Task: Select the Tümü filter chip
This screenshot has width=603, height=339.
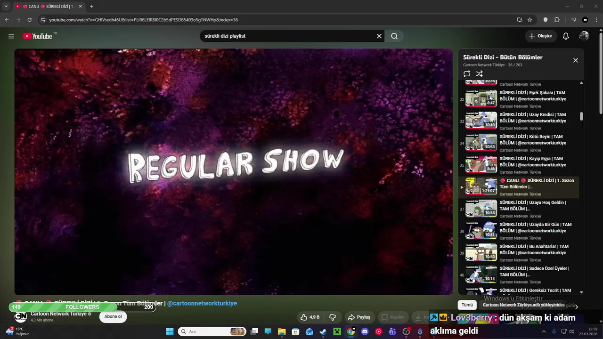Action: [467, 305]
